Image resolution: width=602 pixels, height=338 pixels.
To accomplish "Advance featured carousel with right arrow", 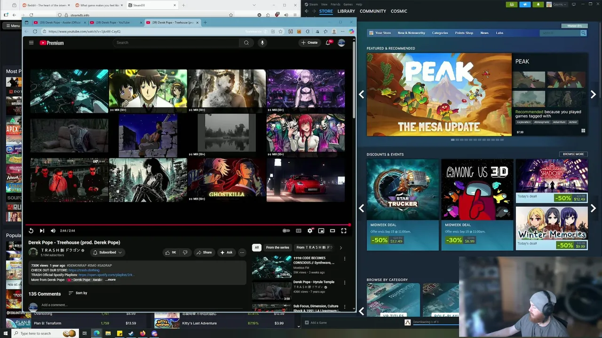I will (x=593, y=94).
